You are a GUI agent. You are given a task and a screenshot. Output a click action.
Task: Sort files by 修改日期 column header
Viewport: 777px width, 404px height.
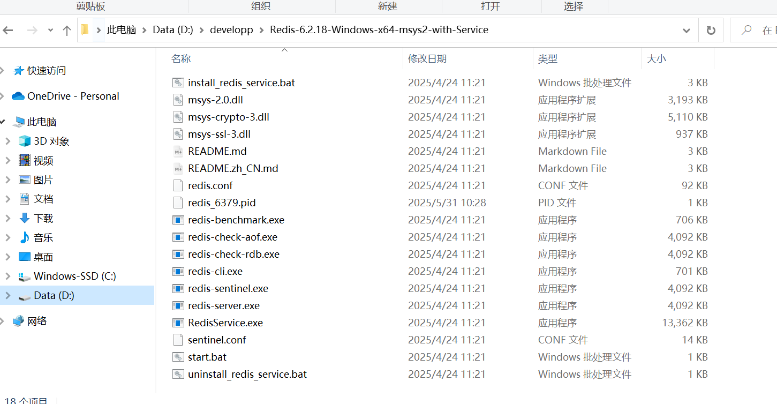coord(427,59)
